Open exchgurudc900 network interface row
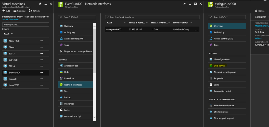Screen dimensions: 269x127 [152, 30]
